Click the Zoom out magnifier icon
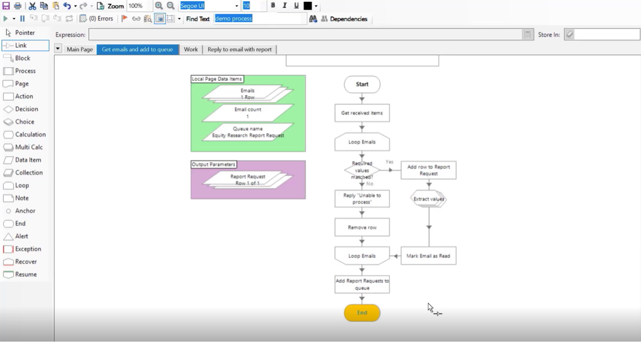Viewport: 641px width, 343px height. click(x=171, y=6)
